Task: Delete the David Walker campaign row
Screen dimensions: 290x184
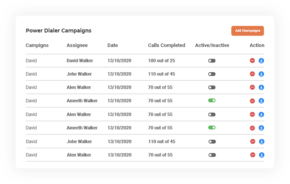Action: 252,60
